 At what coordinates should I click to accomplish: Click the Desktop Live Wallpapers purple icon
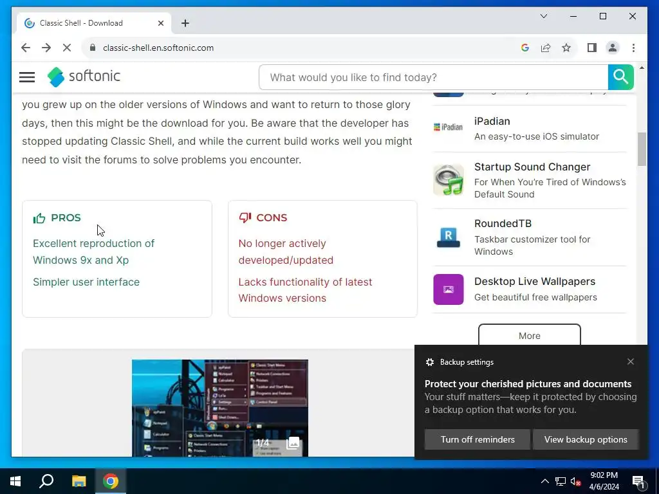tap(449, 289)
